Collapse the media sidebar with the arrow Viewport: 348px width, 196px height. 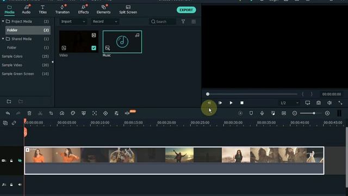click(52, 62)
